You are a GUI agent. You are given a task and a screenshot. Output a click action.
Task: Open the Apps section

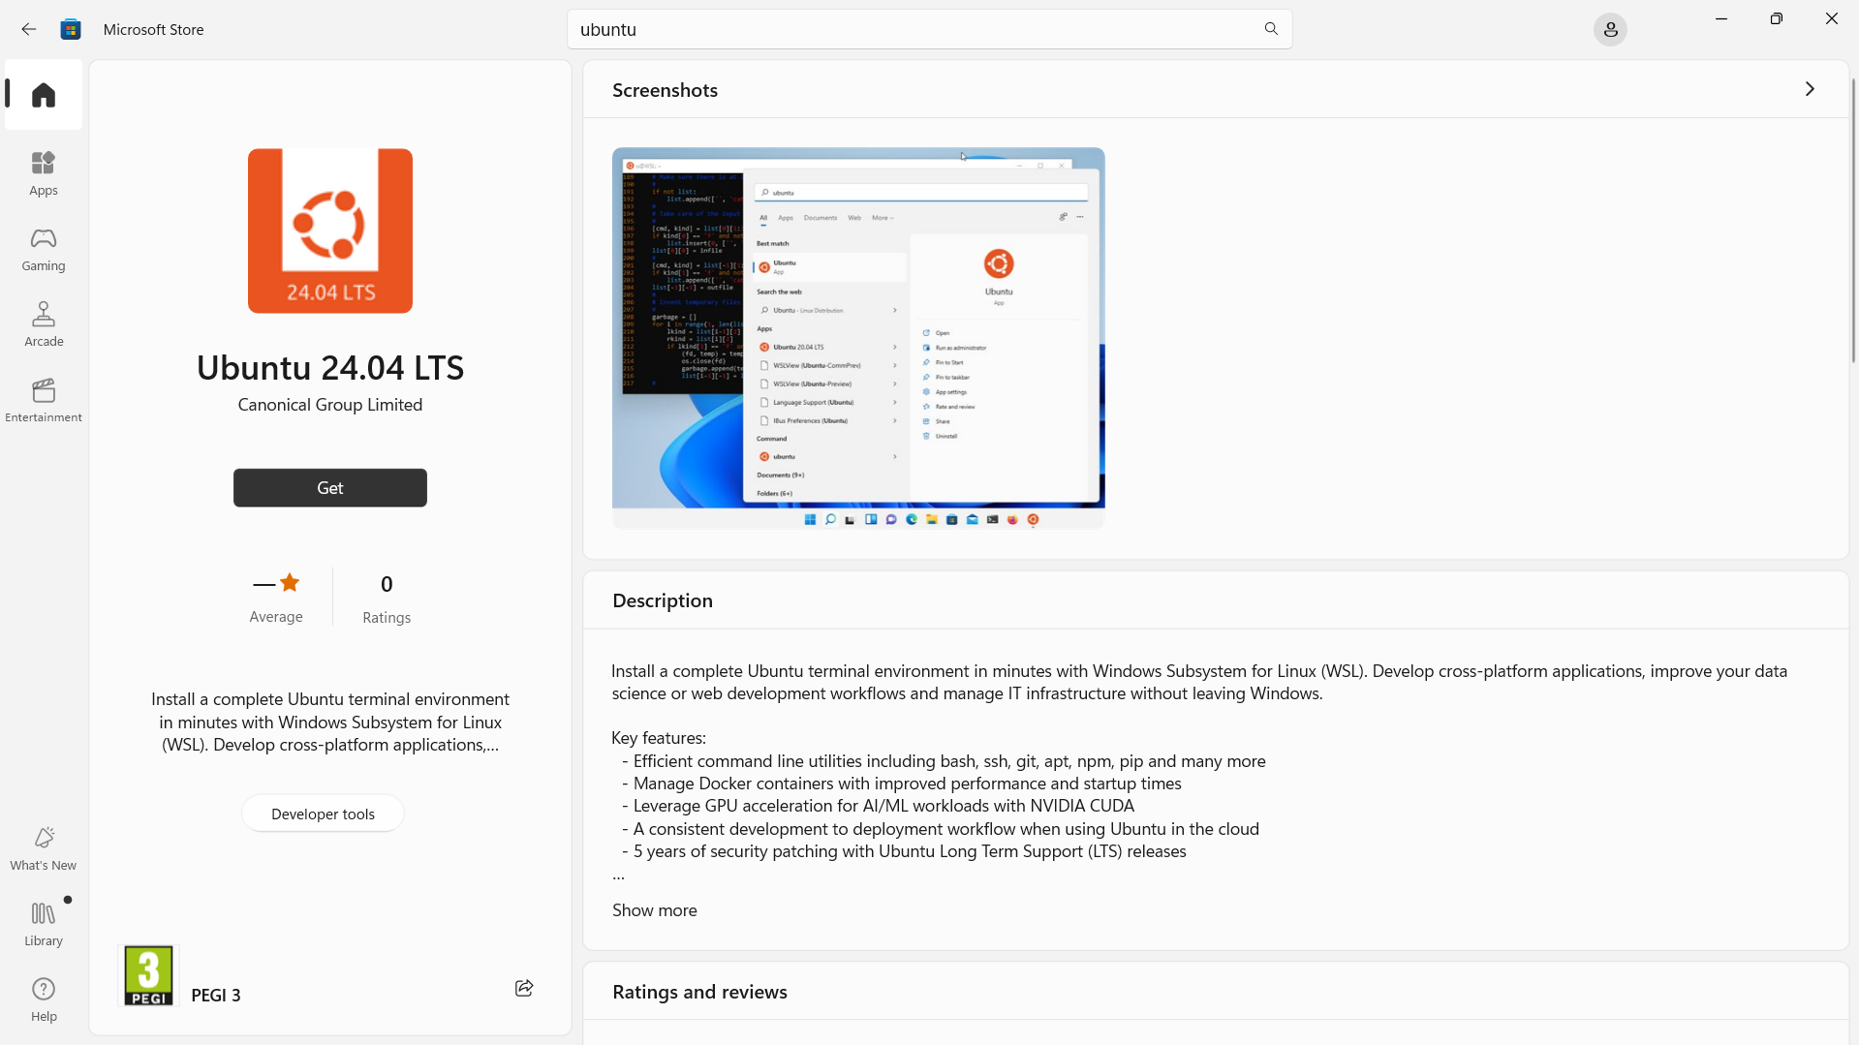click(x=42, y=171)
